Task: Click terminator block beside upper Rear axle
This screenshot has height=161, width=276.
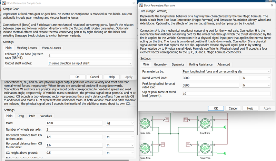Action: [167, 120]
